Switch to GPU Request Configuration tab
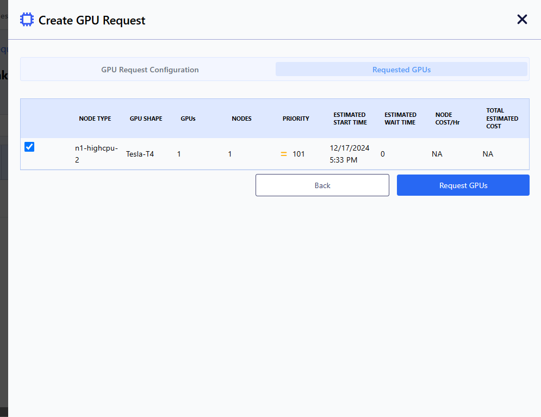Screen dimensions: 541x417 [x=150, y=70]
